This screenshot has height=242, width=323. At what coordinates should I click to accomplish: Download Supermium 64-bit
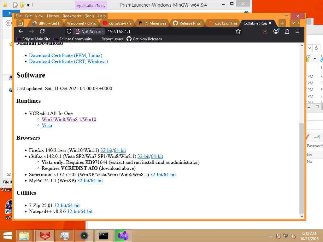coord(170,175)
